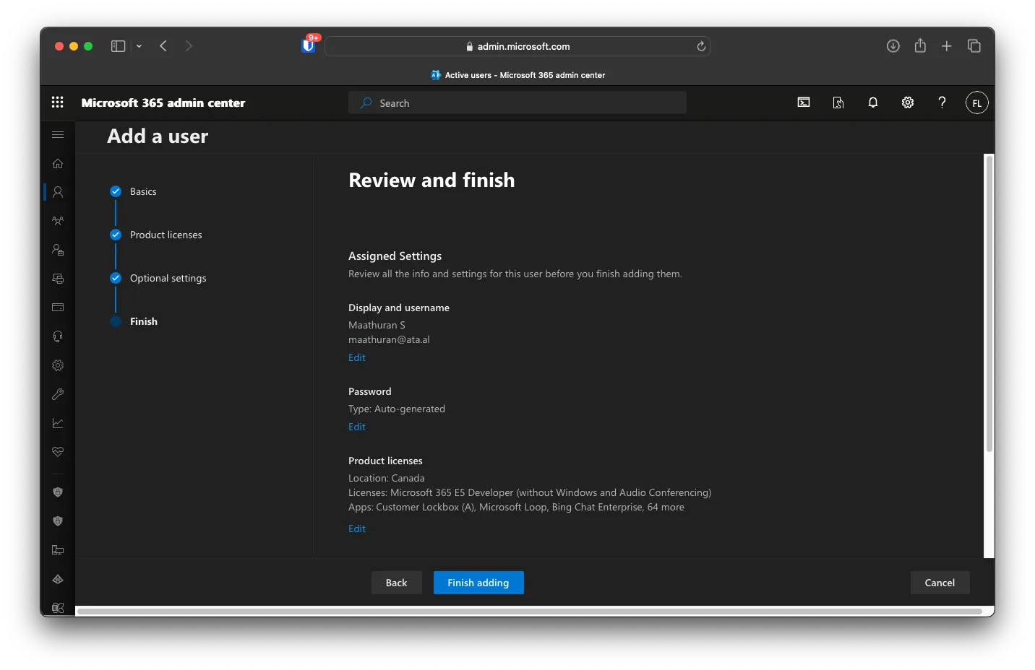Viewport: 1035px width, 670px height.
Task: Click the Apps: Customer Lockbox line
Action: (516, 507)
